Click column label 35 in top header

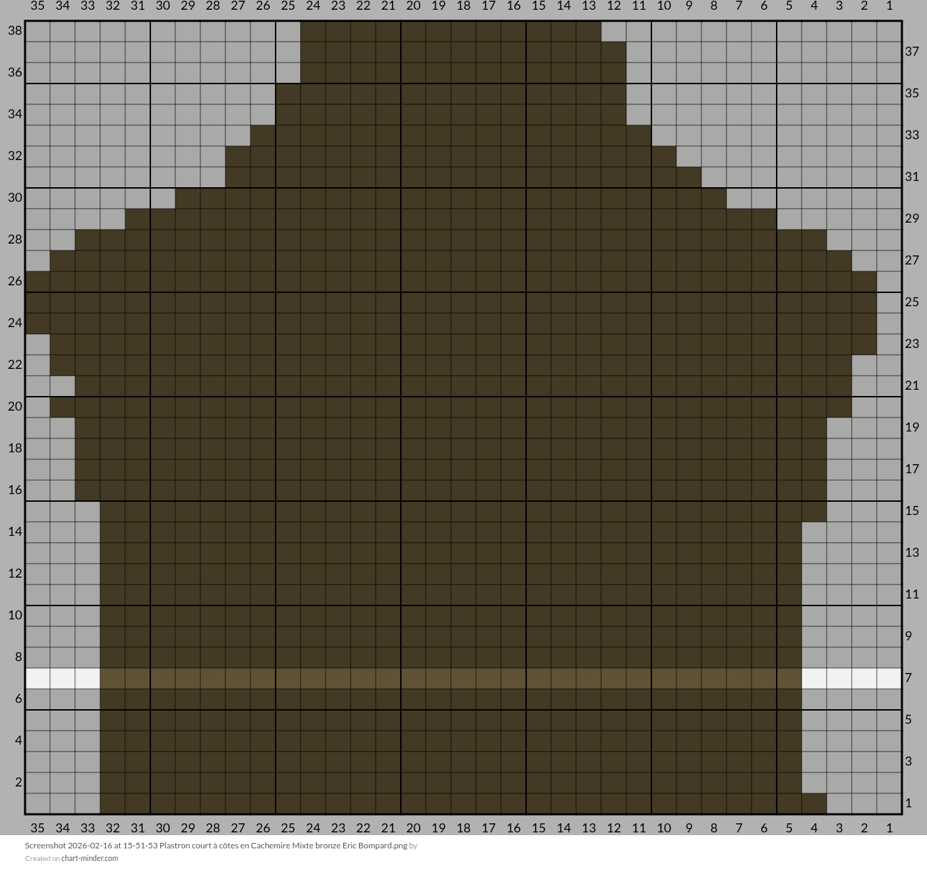(x=38, y=6)
